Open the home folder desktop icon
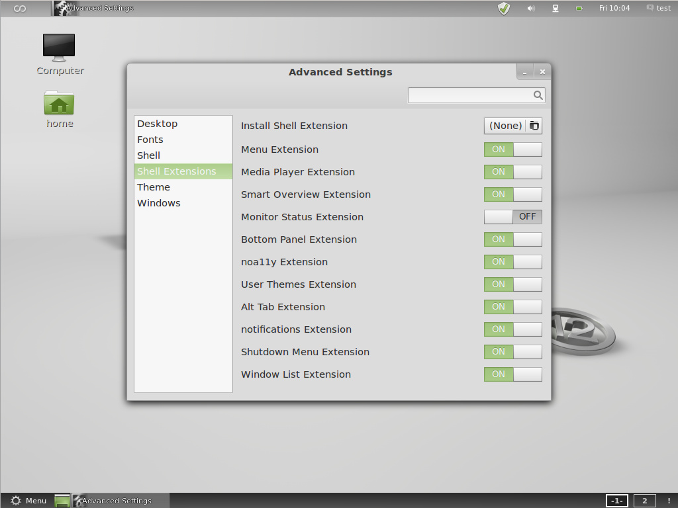 coord(59,109)
